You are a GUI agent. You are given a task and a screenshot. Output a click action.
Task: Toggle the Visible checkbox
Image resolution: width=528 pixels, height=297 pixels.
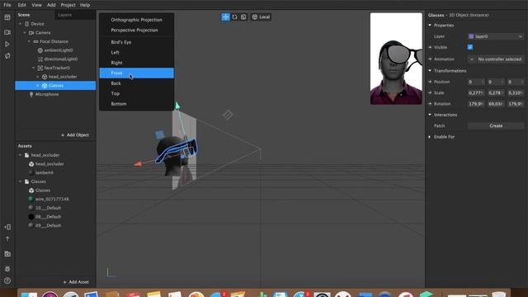click(470, 47)
